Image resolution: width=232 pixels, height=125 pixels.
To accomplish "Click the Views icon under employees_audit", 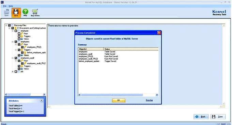I will [22, 69].
